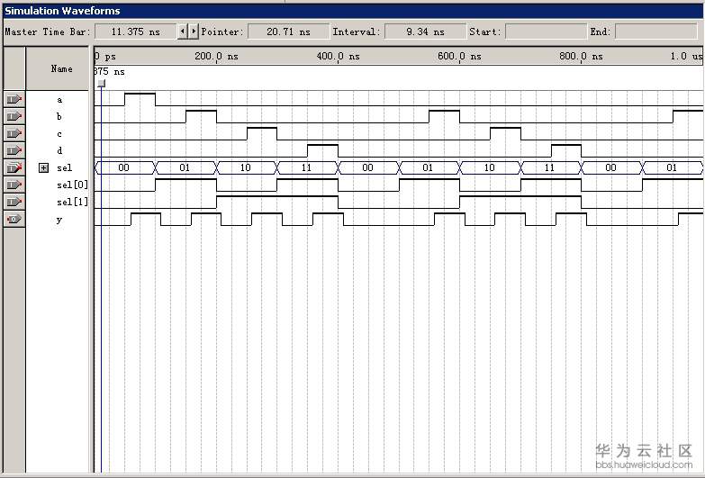This screenshot has width=705, height=478.
Task: Click the first sel bus value 00
Action: [x=123, y=167]
